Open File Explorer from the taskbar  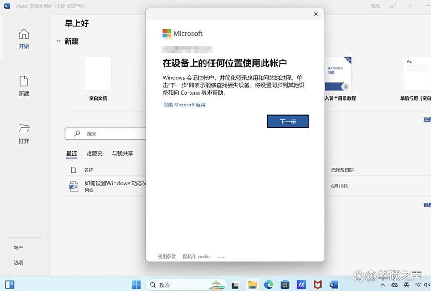click(x=252, y=285)
